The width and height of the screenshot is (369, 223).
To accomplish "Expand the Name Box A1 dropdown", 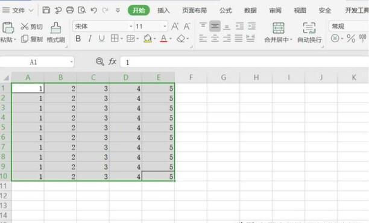I will pos(71,62).
